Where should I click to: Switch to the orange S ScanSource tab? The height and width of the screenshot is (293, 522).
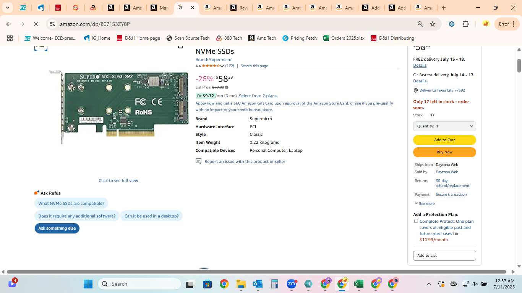click(76, 8)
